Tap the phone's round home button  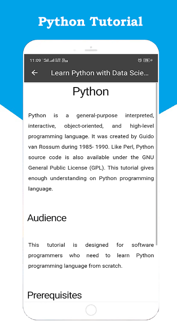coord(91,310)
